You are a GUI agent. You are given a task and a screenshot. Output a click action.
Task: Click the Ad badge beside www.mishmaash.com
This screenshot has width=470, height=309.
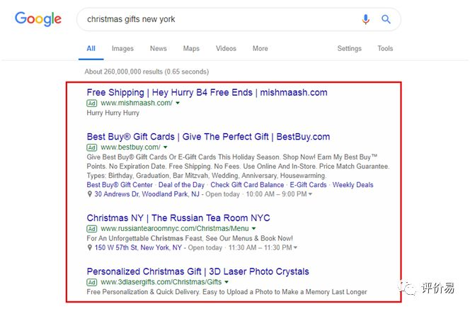(x=92, y=103)
